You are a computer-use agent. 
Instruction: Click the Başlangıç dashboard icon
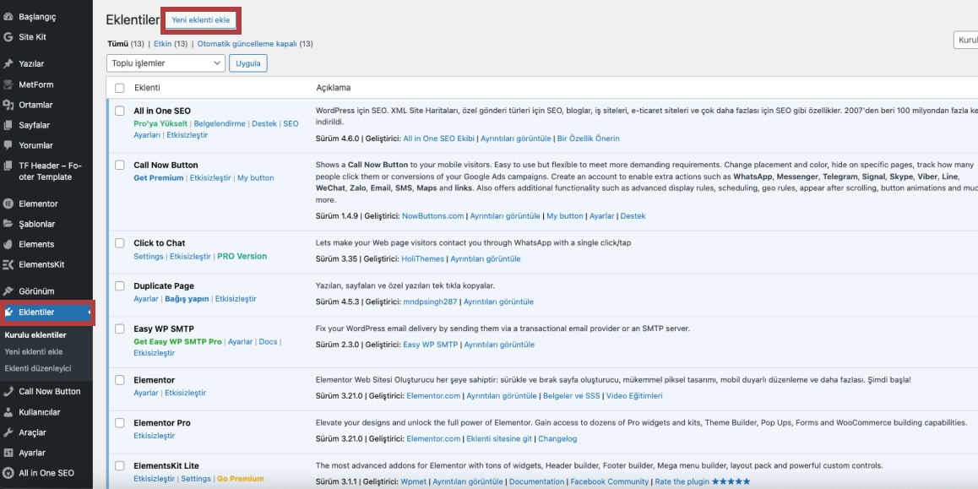click(x=8, y=17)
